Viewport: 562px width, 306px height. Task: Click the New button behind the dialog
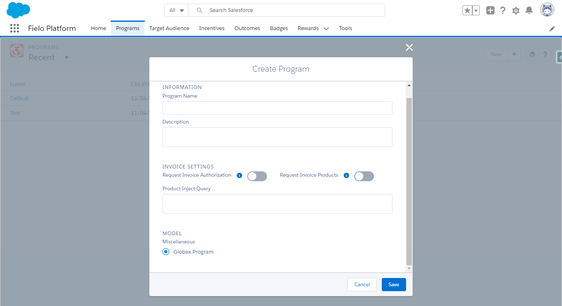pyautogui.click(x=496, y=54)
